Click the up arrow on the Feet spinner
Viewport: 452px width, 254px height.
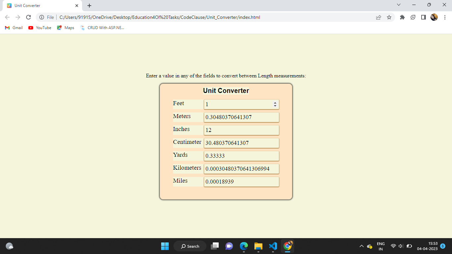[275, 102]
